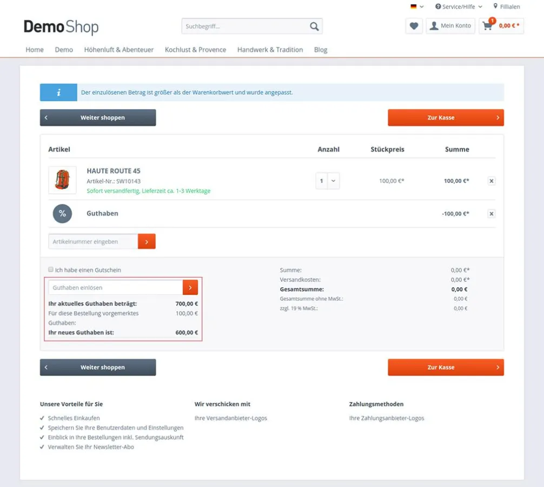Viewport: 544px width, 487px height.
Task: Click the Service/Hilfe question mark icon
Action: point(438,6)
